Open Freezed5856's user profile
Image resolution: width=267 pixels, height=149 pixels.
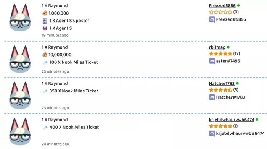(222, 6)
